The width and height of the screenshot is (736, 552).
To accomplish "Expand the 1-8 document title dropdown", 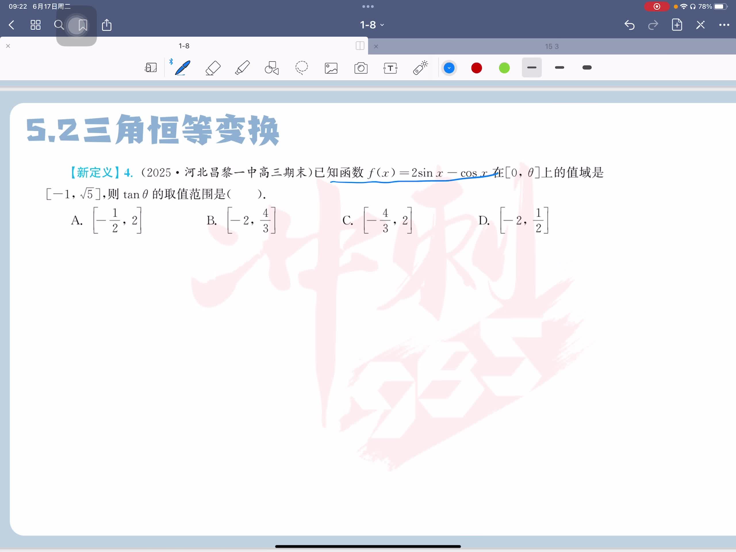I will pyautogui.click(x=372, y=25).
